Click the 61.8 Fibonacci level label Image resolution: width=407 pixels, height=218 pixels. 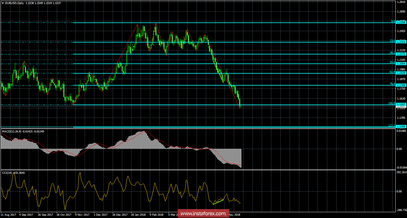tap(392, 72)
